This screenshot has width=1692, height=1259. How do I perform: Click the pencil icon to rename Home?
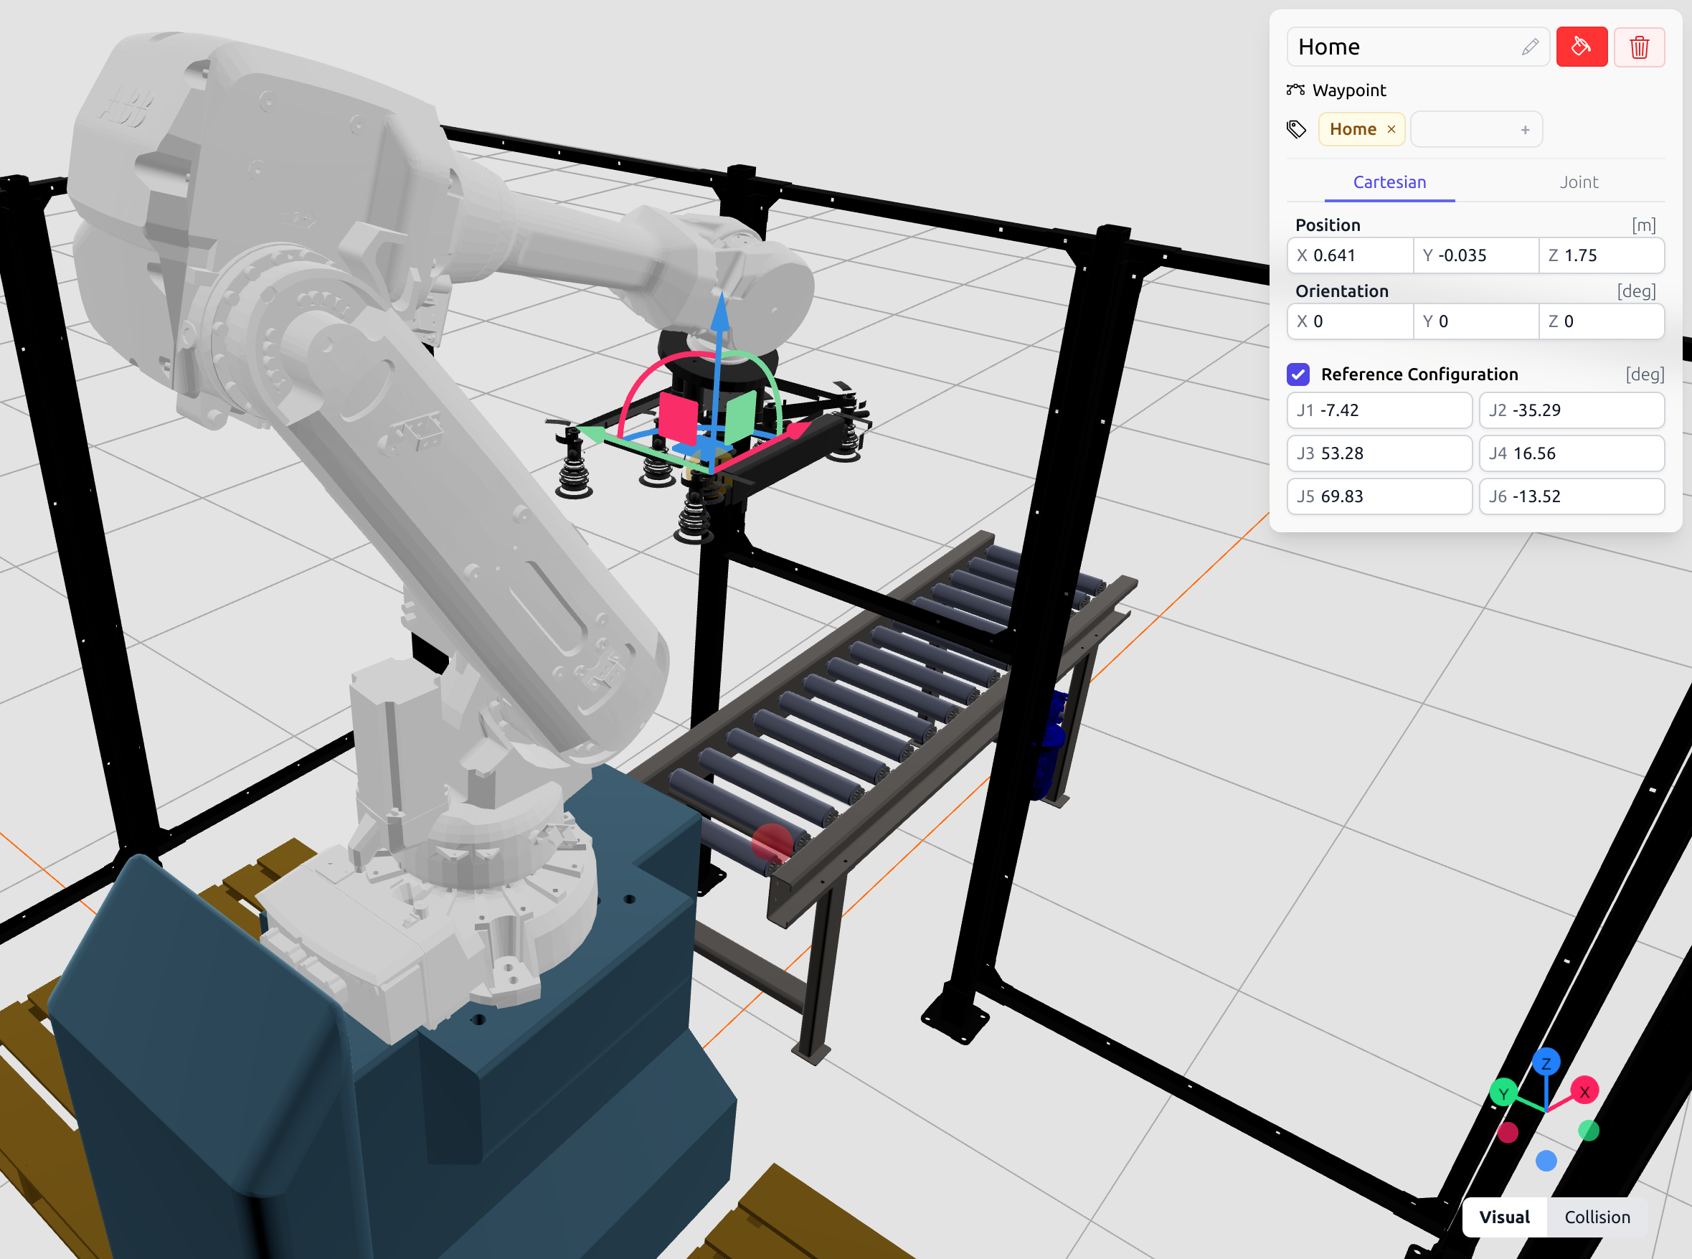pos(1529,47)
